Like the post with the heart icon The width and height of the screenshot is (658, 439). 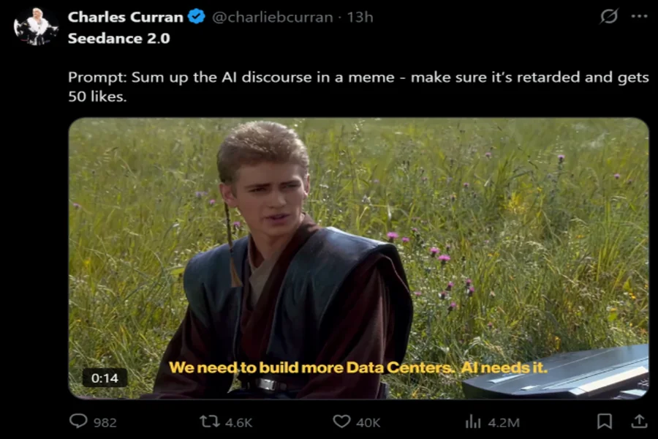[x=341, y=421]
